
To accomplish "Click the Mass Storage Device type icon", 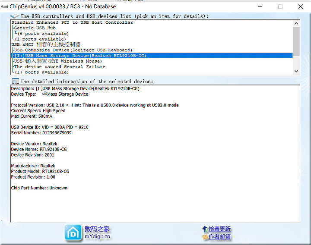I will [45, 94].
